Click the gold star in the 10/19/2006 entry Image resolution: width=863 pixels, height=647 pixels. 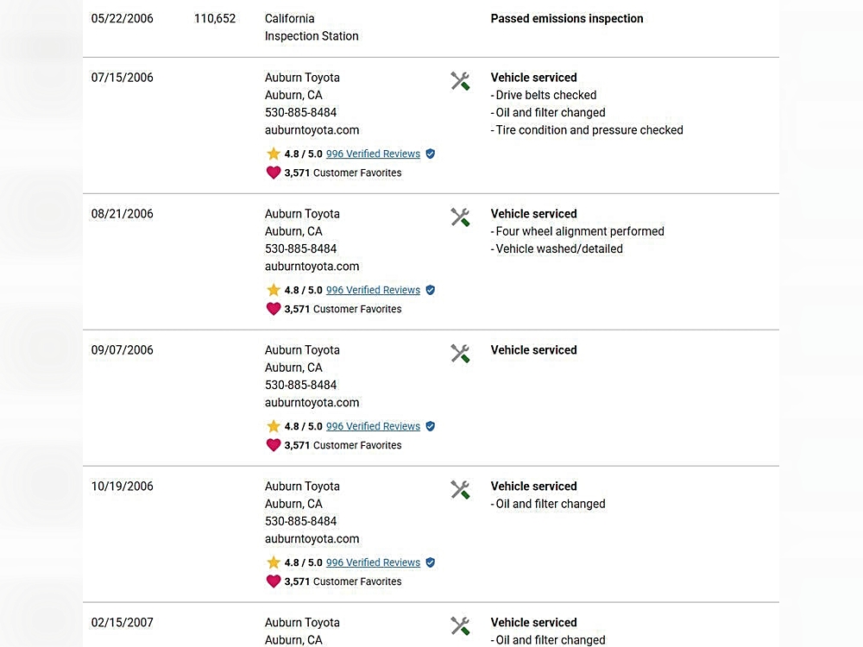pyautogui.click(x=274, y=562)
